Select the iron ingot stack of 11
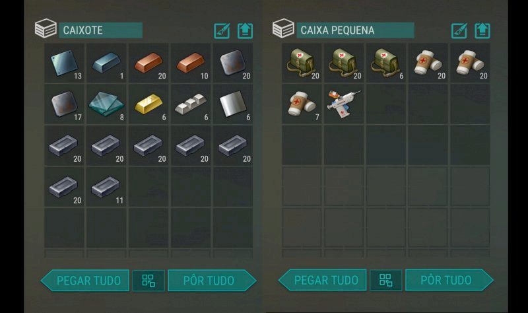 coord(106,187)
